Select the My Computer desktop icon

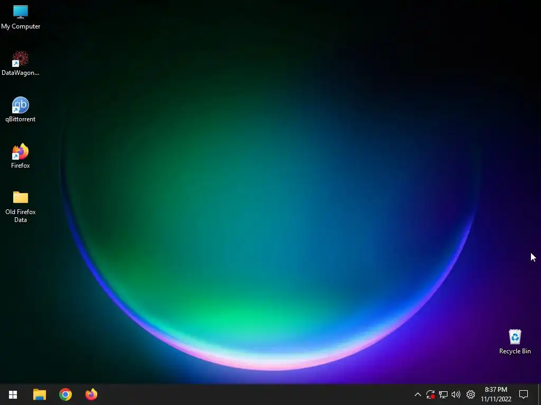pos(21,17)
